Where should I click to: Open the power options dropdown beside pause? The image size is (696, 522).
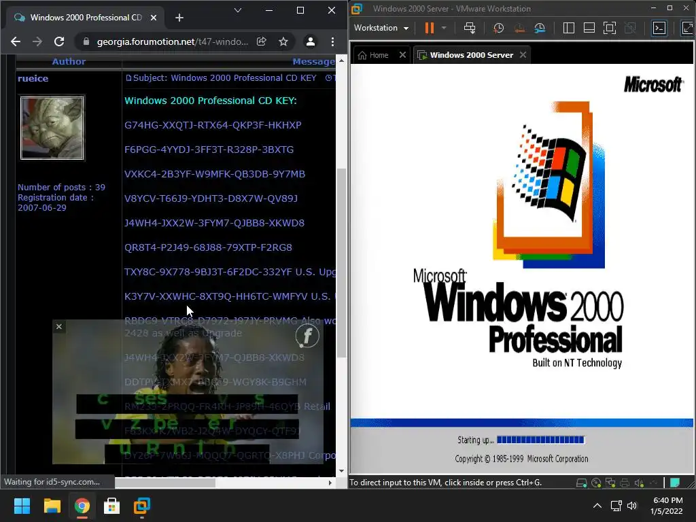coord(444,28)
